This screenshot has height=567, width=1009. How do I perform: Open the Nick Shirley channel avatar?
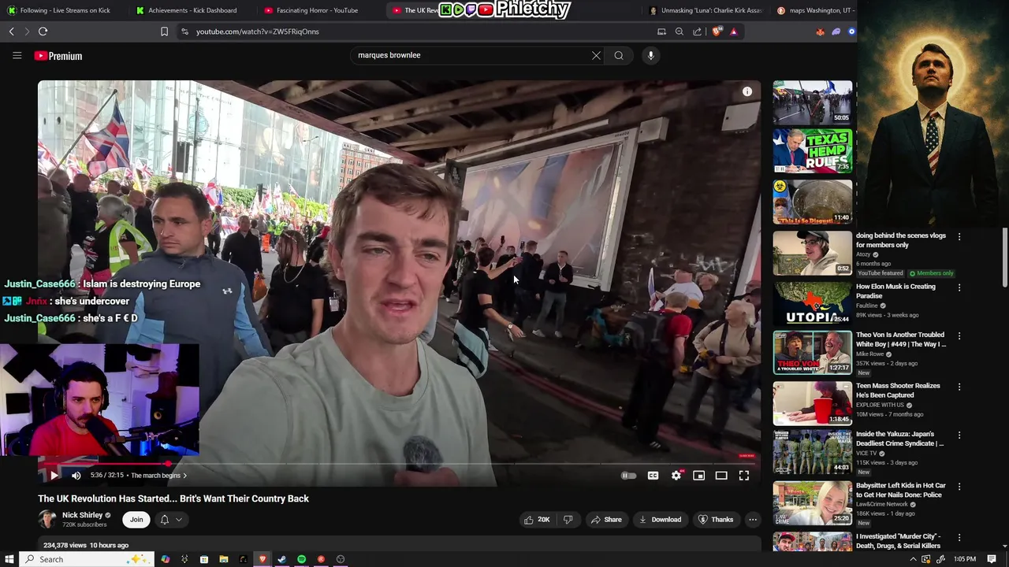pos(47,520)
